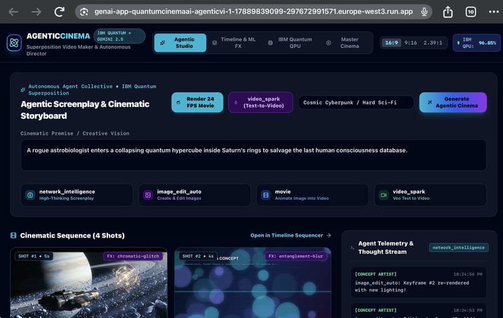The image size is (503, 318).
Task: Click the SHOT #2 • 4s label
Action: coord(198,256)
